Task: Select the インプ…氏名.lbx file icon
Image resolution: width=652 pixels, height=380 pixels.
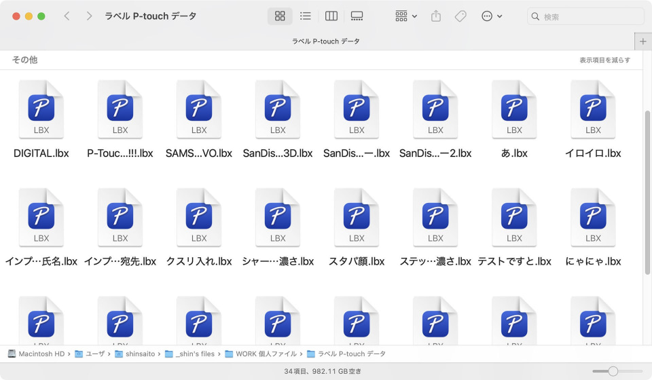Action: coord(41,217)
